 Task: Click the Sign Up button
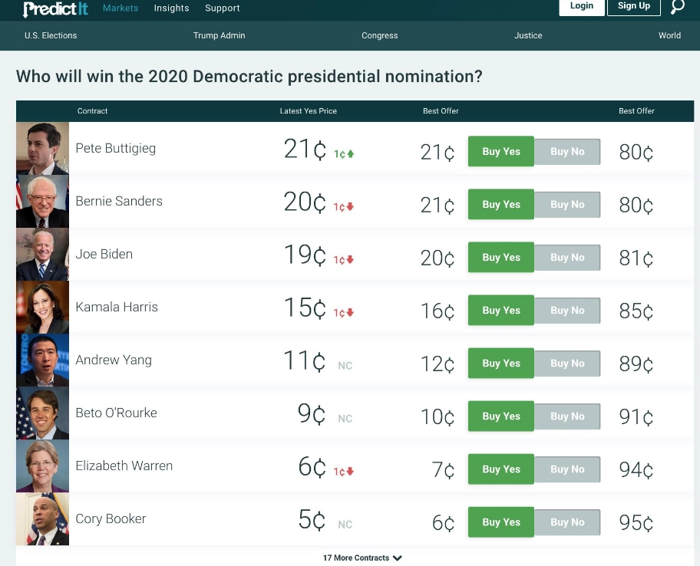[x=634, y=6]
